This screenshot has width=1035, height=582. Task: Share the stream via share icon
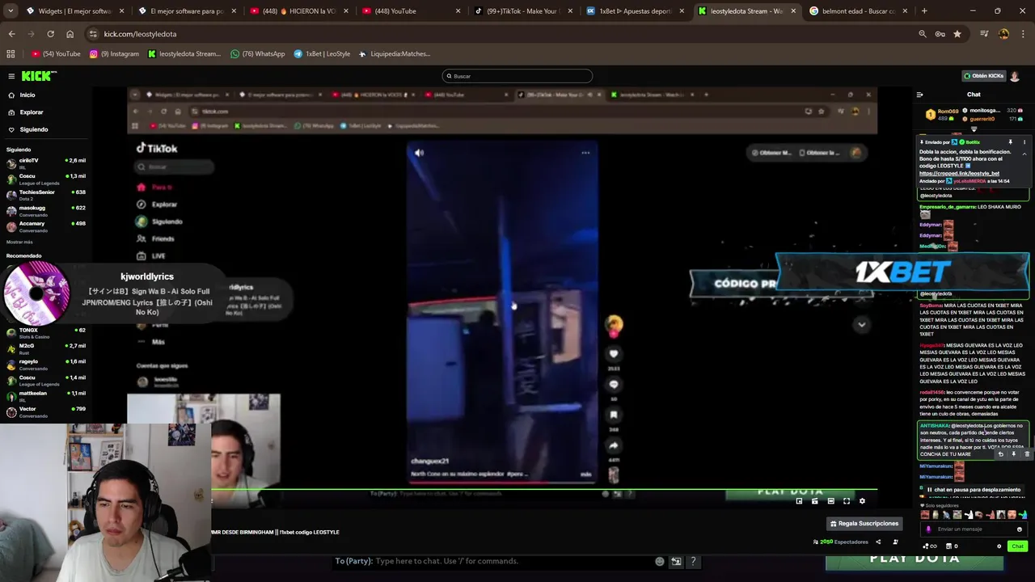coord(878,542)
